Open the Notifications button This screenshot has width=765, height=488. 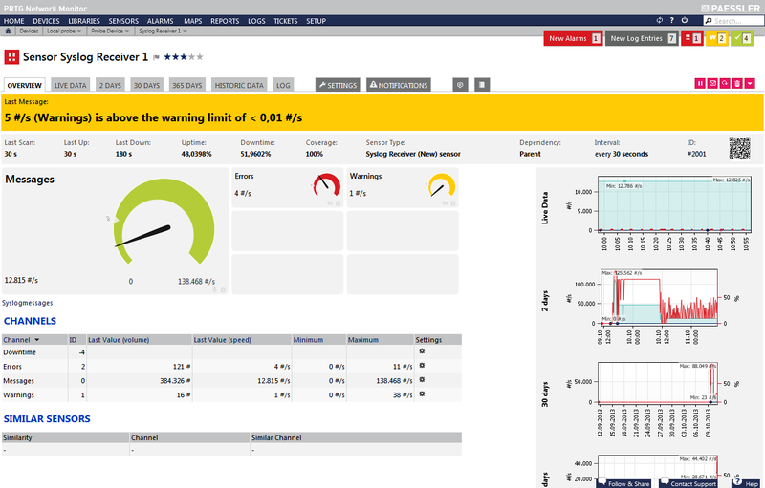(399, 85)
